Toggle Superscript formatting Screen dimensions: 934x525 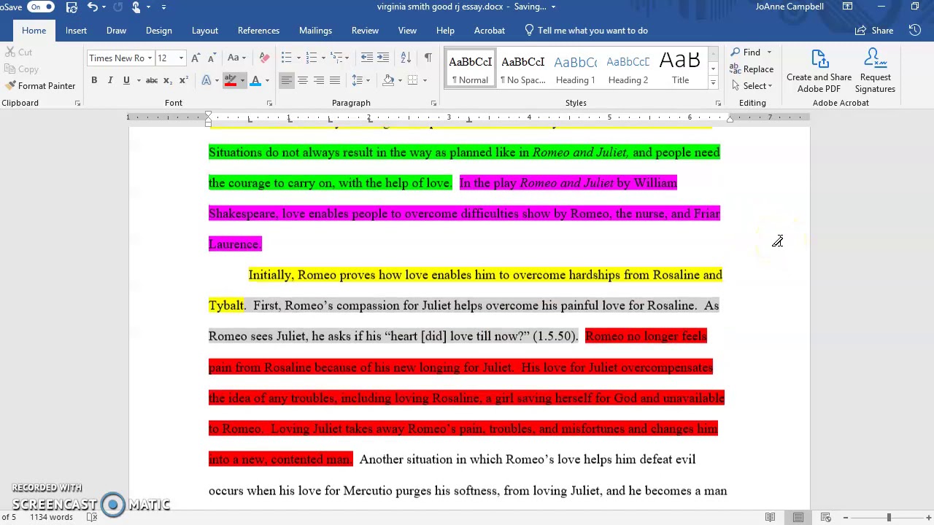click(x=183, y=80)
